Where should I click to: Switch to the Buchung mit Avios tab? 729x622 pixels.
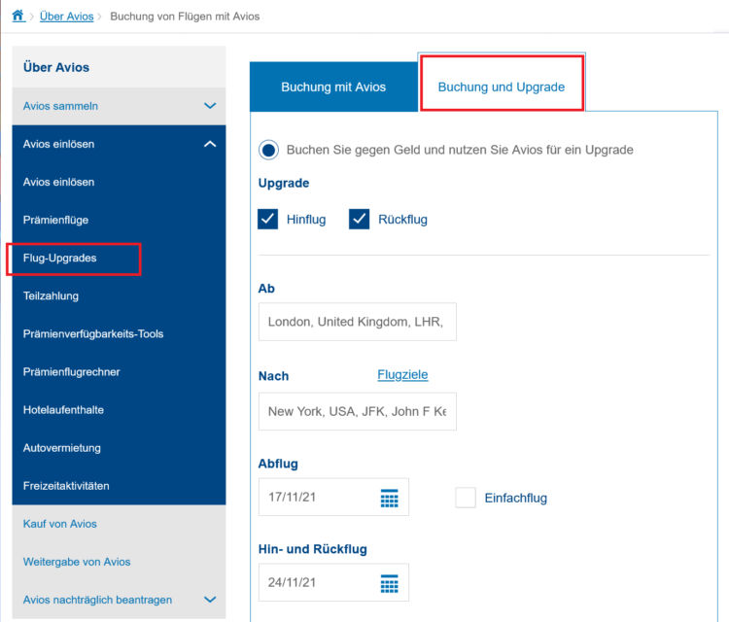pyautogui.click(x=333, y=86)
